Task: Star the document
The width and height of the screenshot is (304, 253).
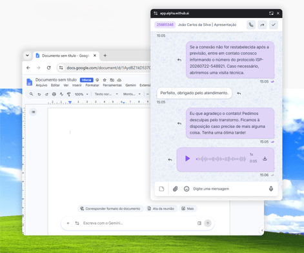Action: pyautogui.click(x=105, y=80)
